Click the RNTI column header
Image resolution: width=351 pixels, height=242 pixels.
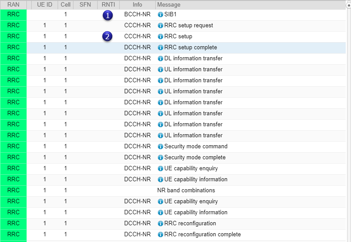pyautogui.click(x=108, y=5)
